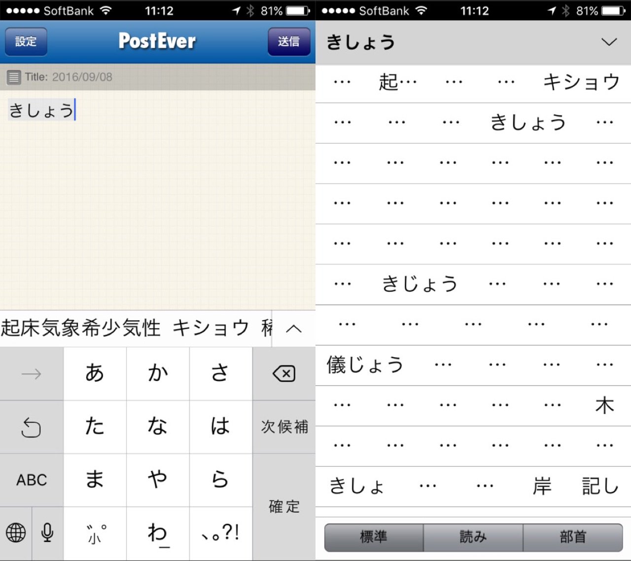Tap the 設定 settings button
The image size is (631, 561).
click(26, 41)
